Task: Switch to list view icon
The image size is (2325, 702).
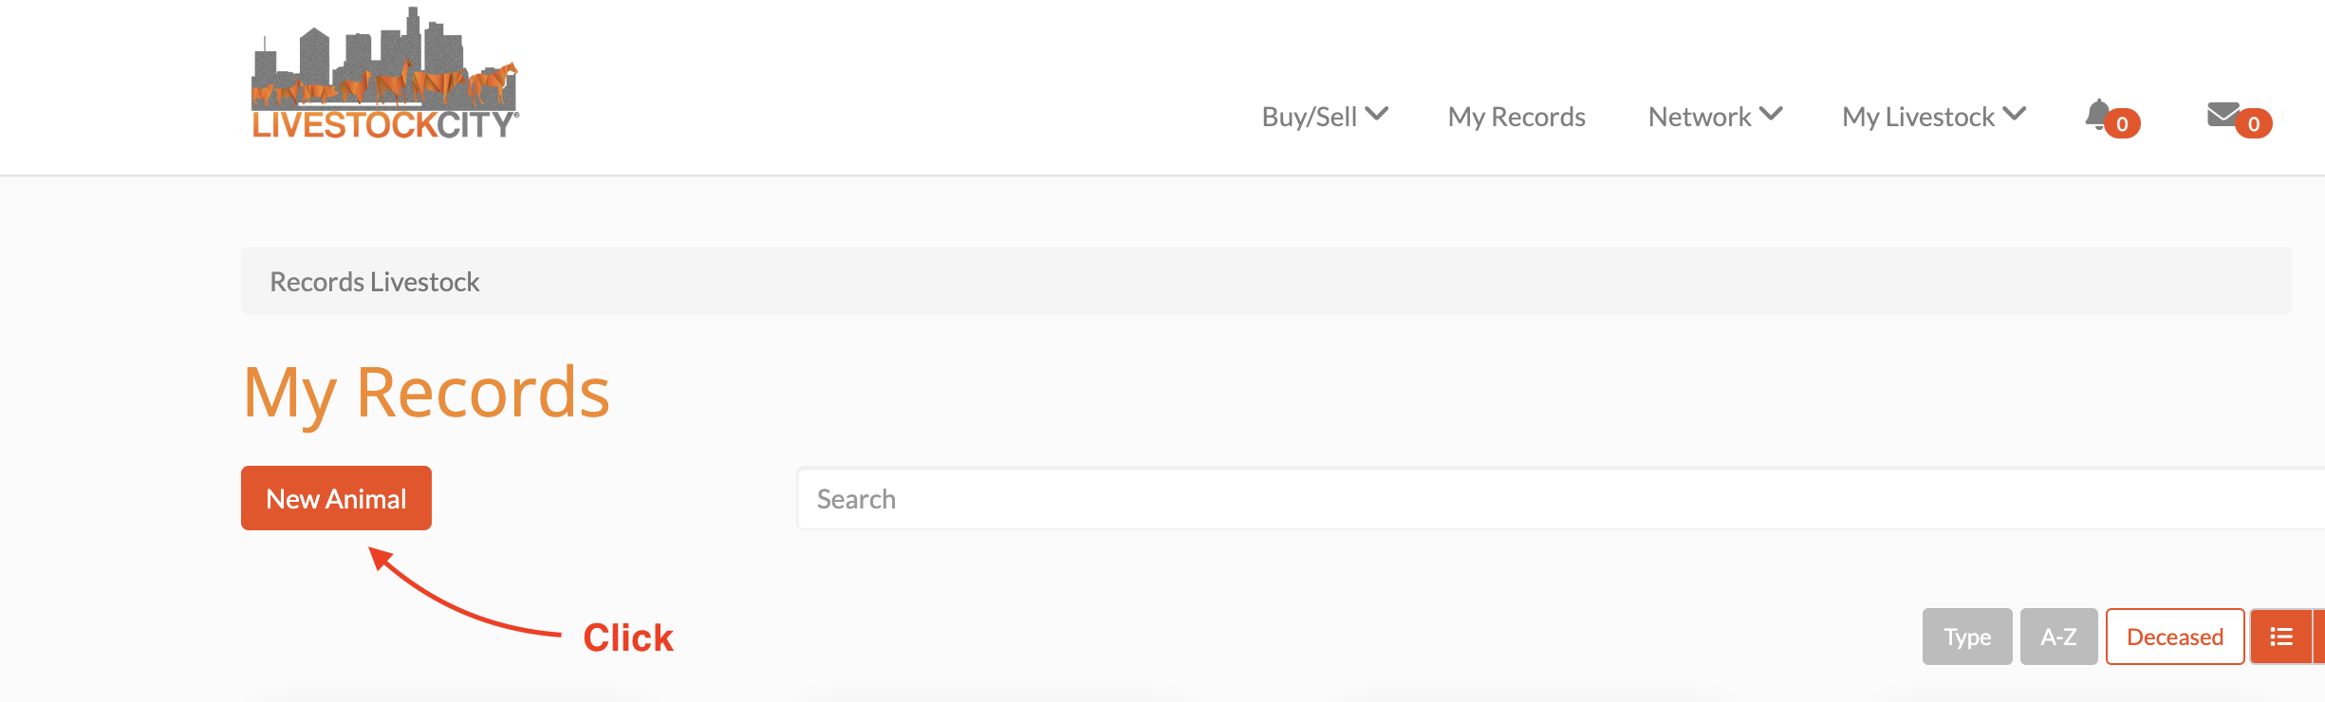Action: point(2281,637)
